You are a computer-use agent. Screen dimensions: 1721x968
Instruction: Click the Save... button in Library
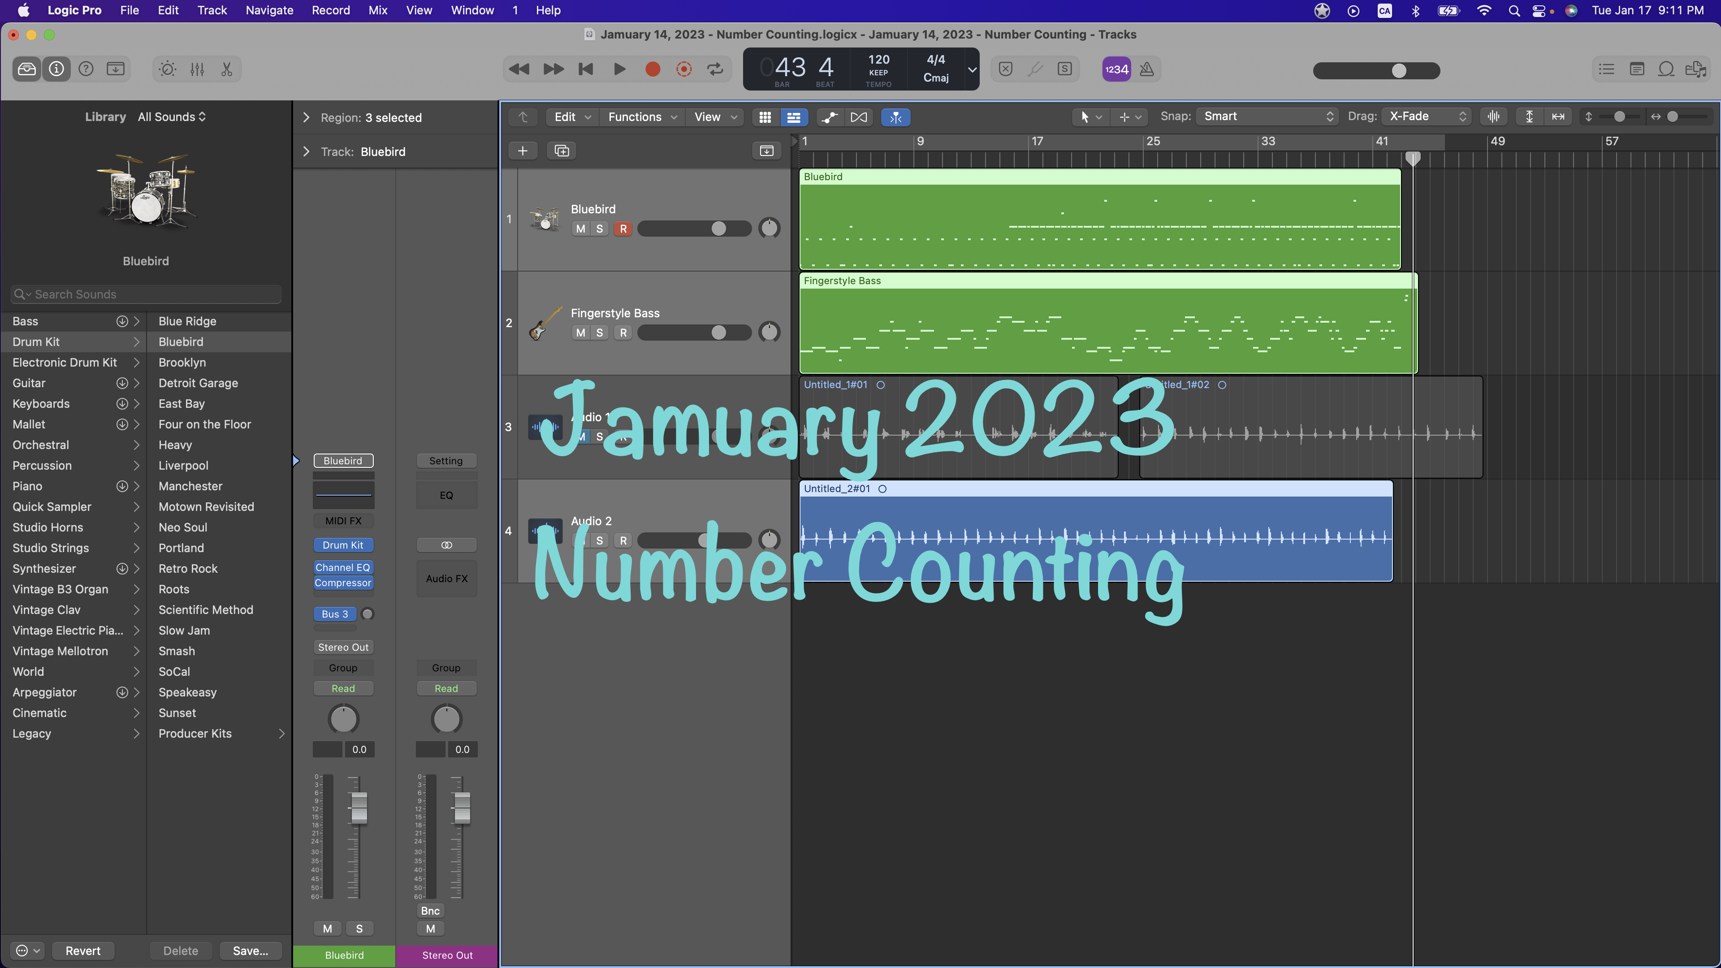click(251, 951)
